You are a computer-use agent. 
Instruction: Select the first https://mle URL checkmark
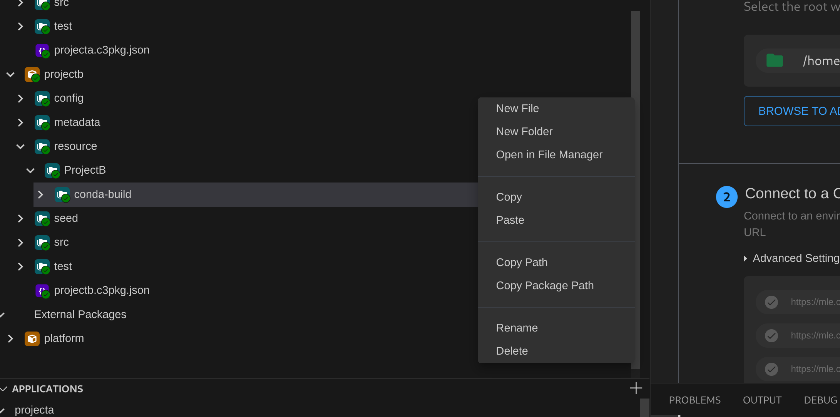point(771,302)
